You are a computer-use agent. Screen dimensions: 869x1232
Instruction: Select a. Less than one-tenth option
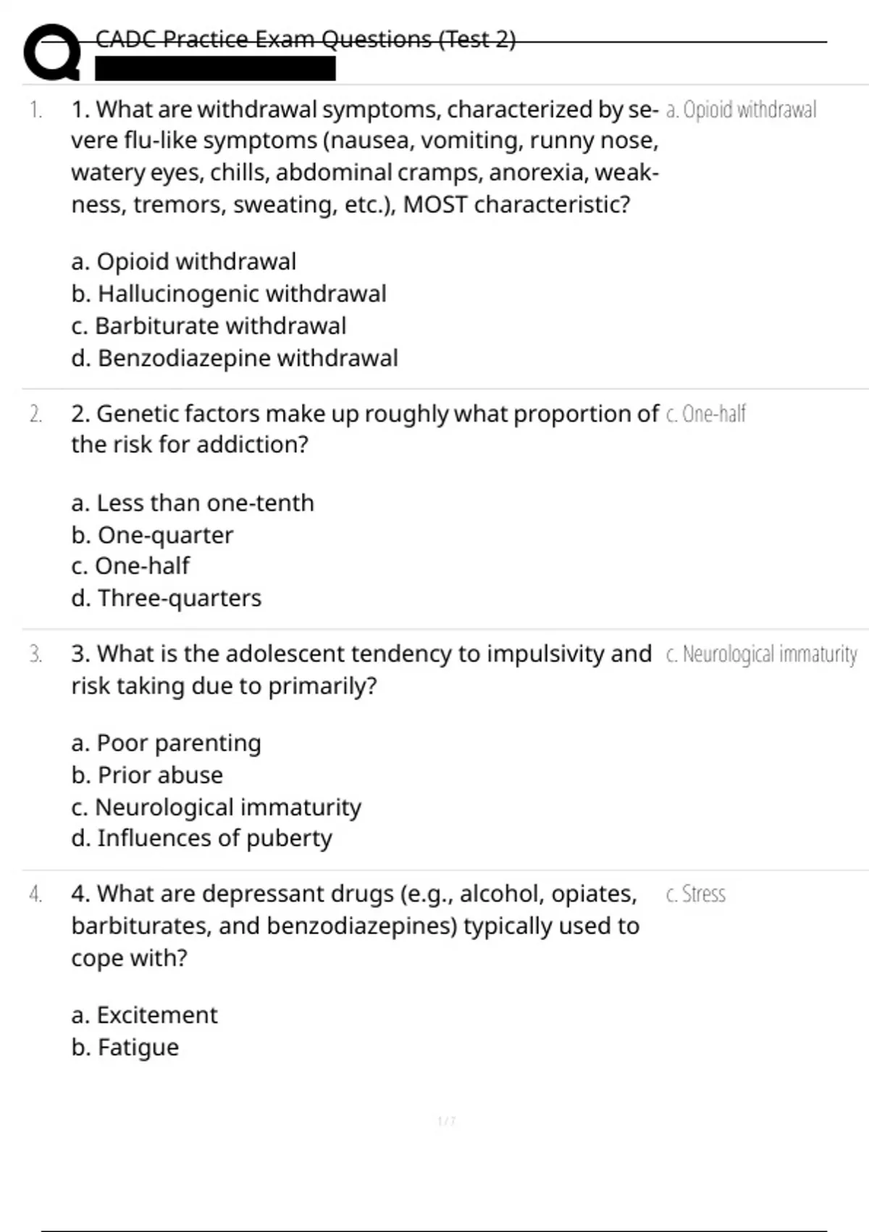tap(193, 503)
